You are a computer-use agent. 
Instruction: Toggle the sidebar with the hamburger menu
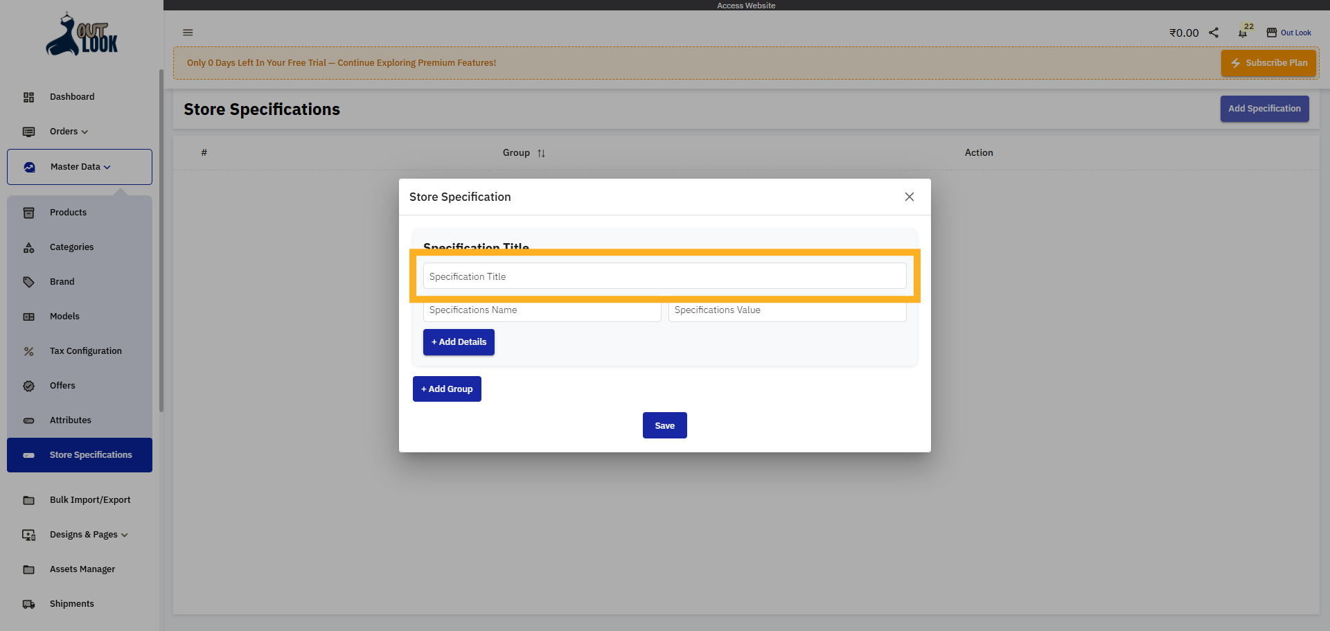tap(188, 32)
